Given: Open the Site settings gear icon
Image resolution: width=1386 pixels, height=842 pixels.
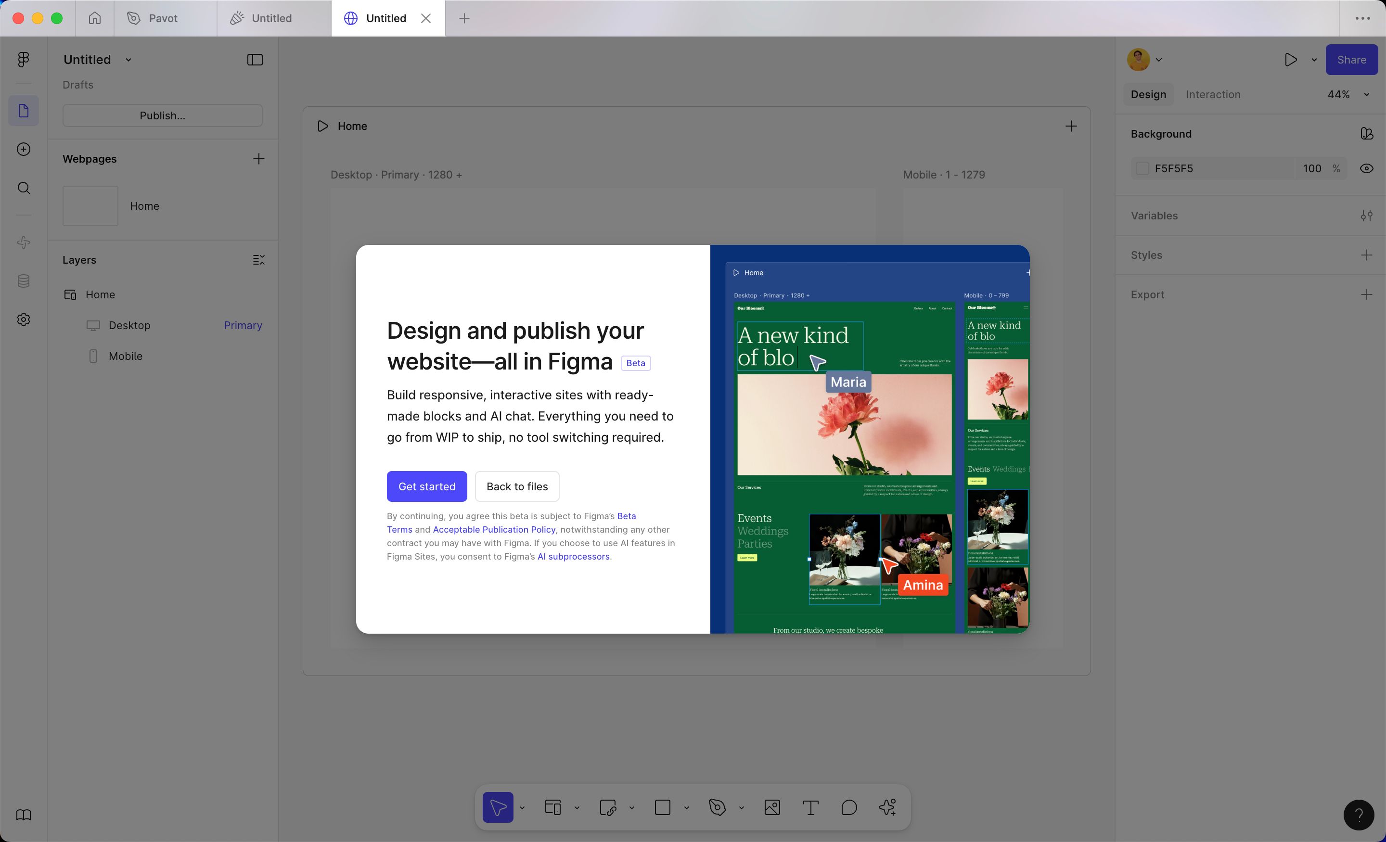Looking at the screenshot, I should pos(24,319).
